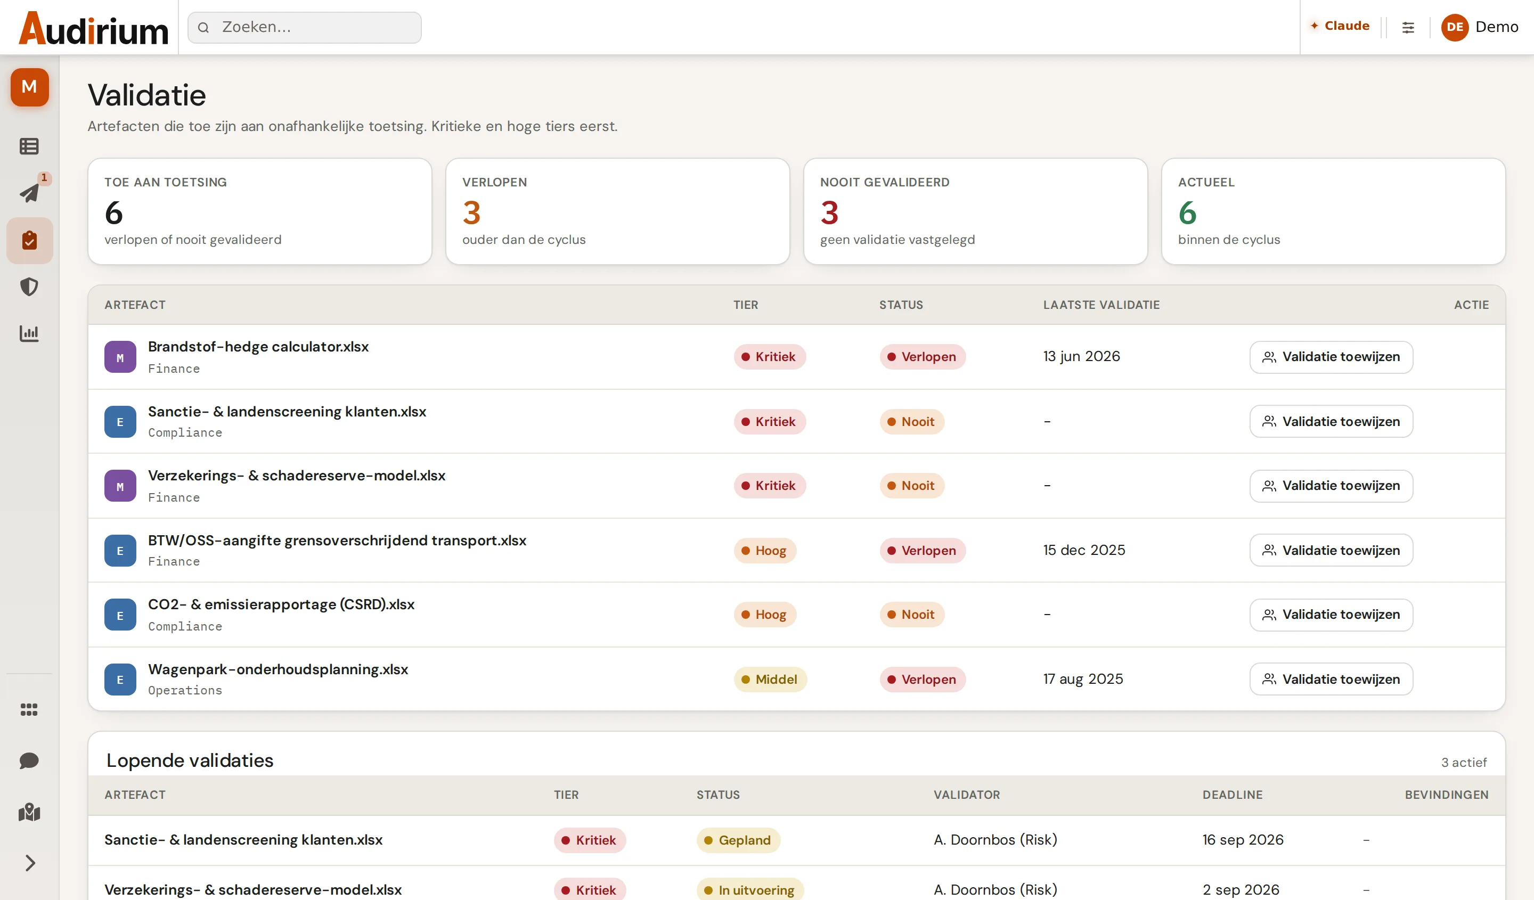The height and width of the screenshot is (900, 1534).
Task: Click the DE user avatar
Action: [1455, 27]
